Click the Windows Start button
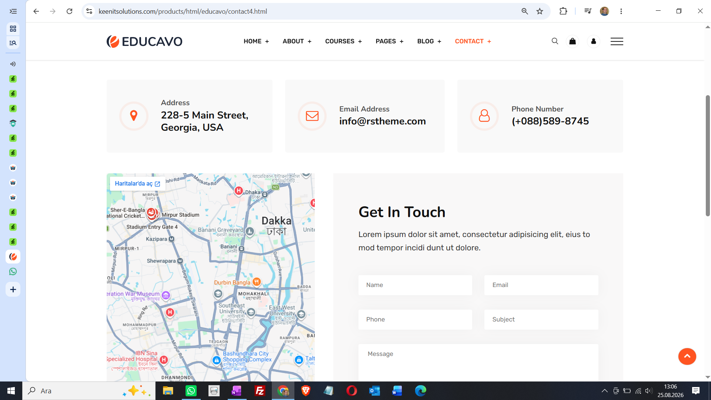Image resolution: width=711 pixels, height=400 pixels. click(x=11, y=391)
